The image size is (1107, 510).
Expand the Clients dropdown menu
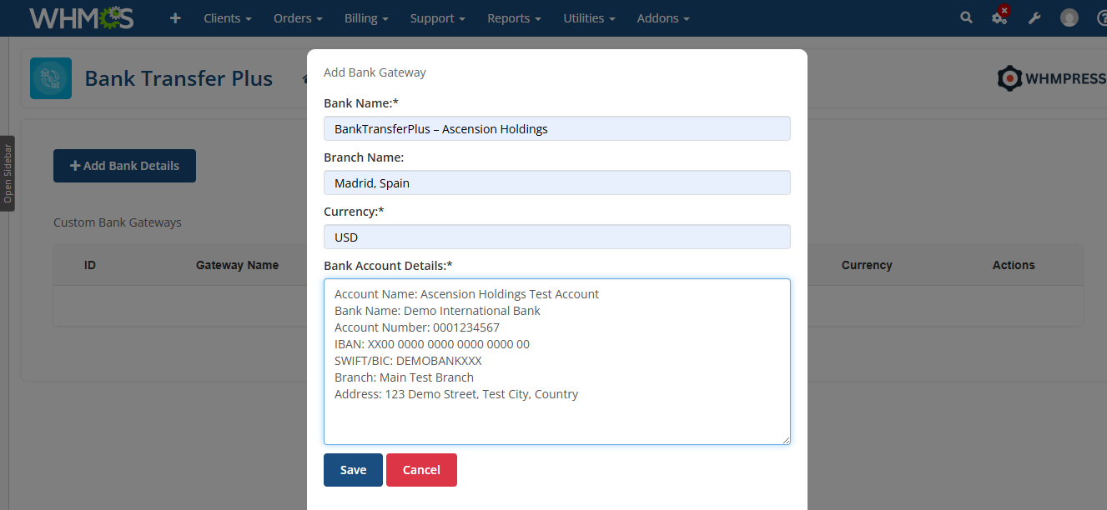pos(228,18)
